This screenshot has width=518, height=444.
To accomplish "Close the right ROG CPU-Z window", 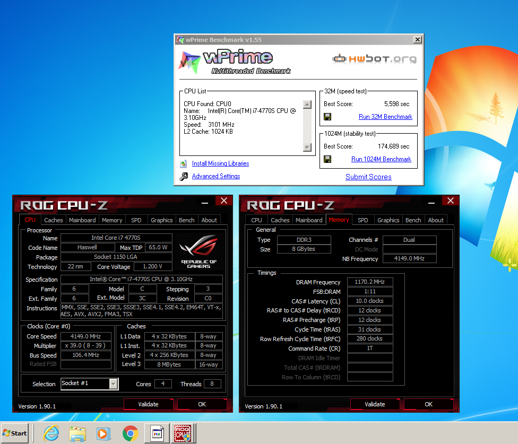I will (x=451, y=201).
